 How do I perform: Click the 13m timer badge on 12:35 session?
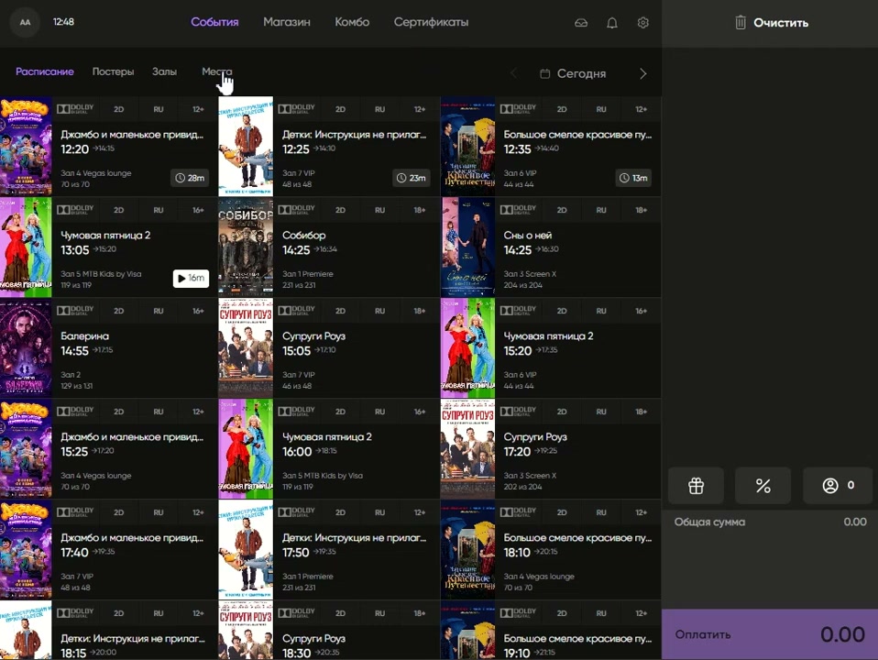[x=633, y=178]
